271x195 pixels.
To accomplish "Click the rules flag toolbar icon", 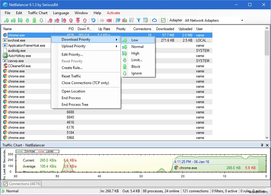I will (x=118, y=20).
